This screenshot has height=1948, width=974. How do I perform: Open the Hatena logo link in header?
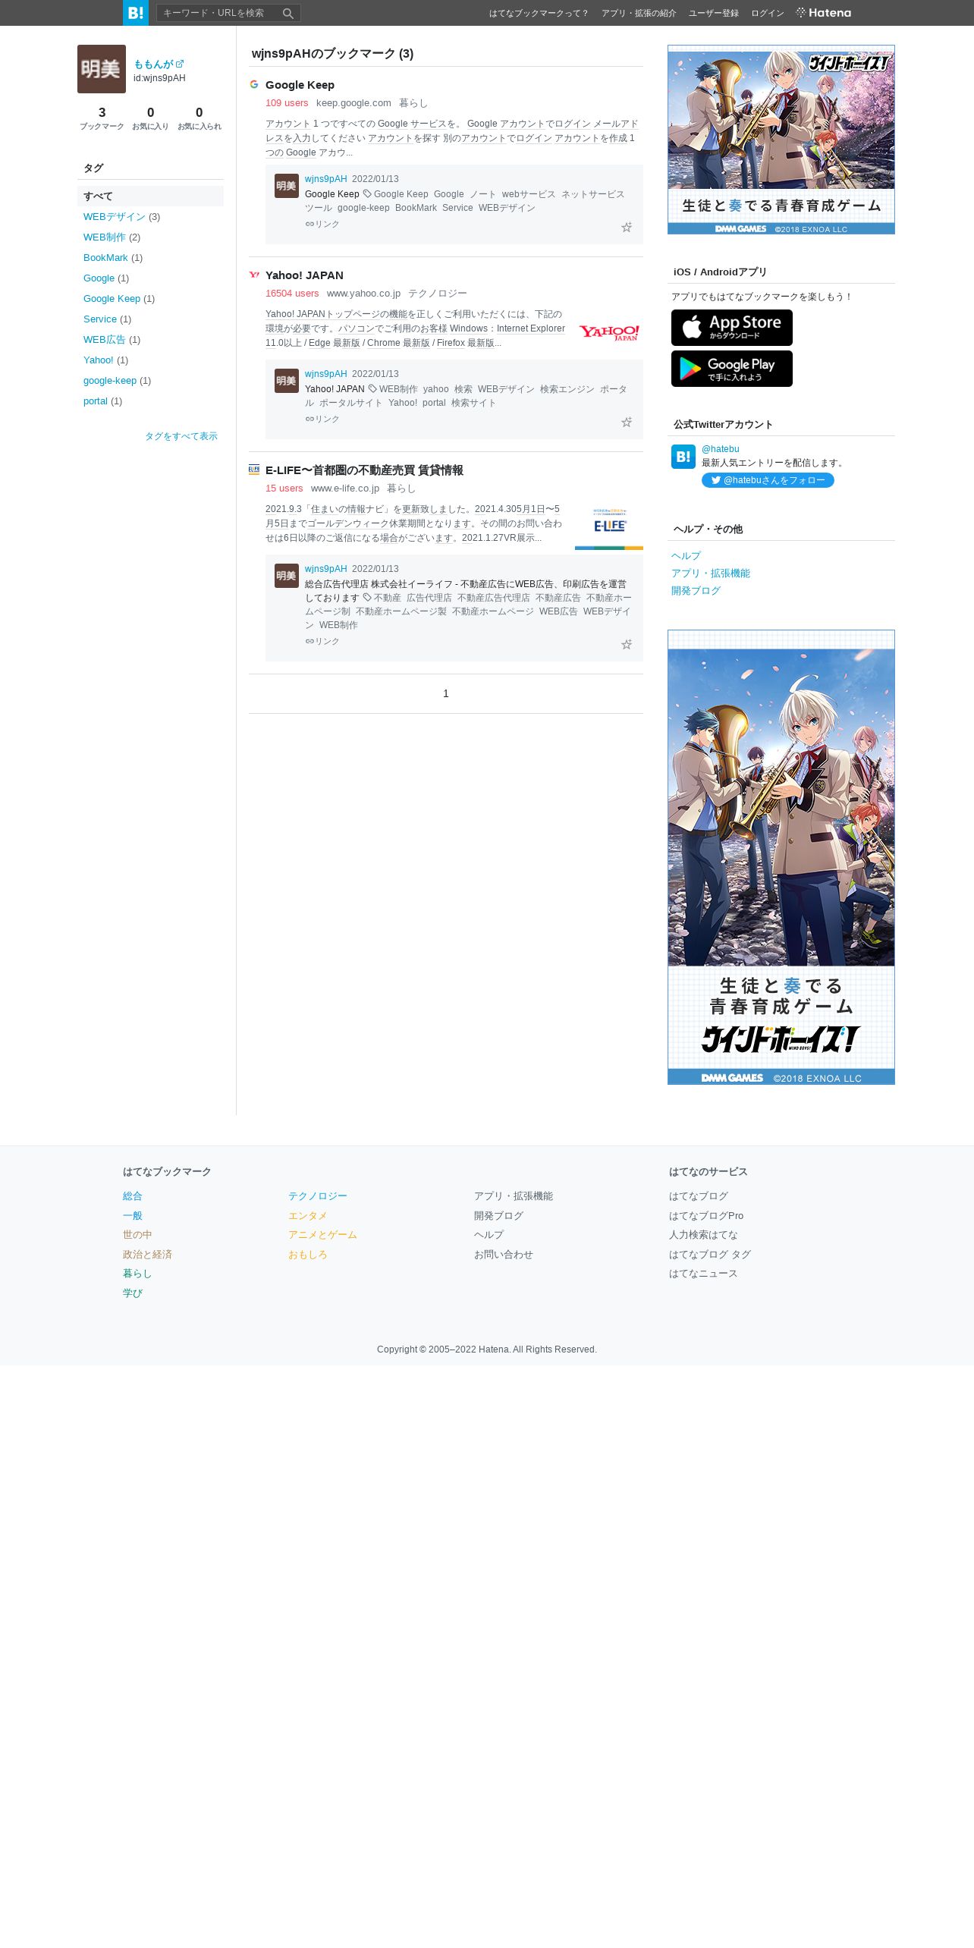[824, 13]
